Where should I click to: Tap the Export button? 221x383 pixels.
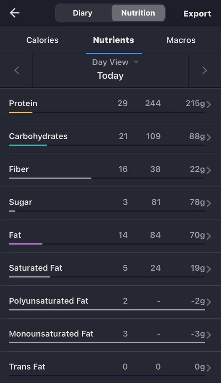197,14
